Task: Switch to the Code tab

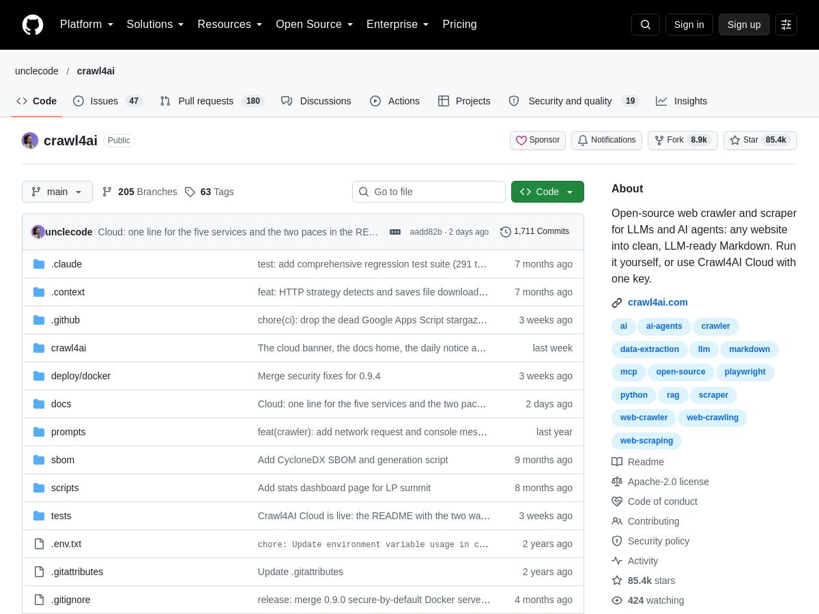Action: [x=37, y=101]
